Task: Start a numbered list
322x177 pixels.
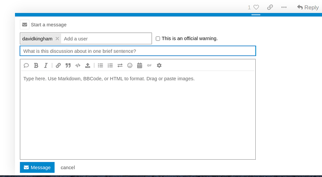Action: tap(110, 65)
